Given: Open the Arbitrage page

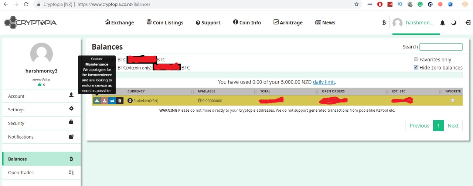Looking at the screenshot, I should pyautogui.click(x=288, y=23).
